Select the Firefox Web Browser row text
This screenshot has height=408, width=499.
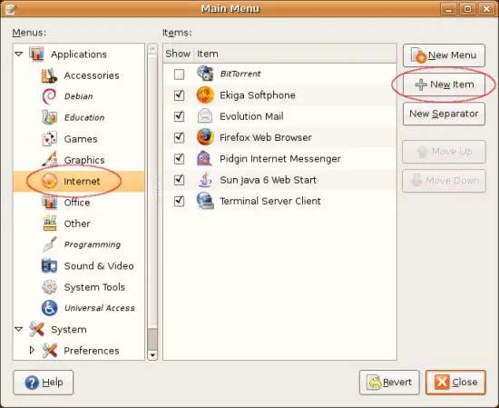[x=266, y=138]
